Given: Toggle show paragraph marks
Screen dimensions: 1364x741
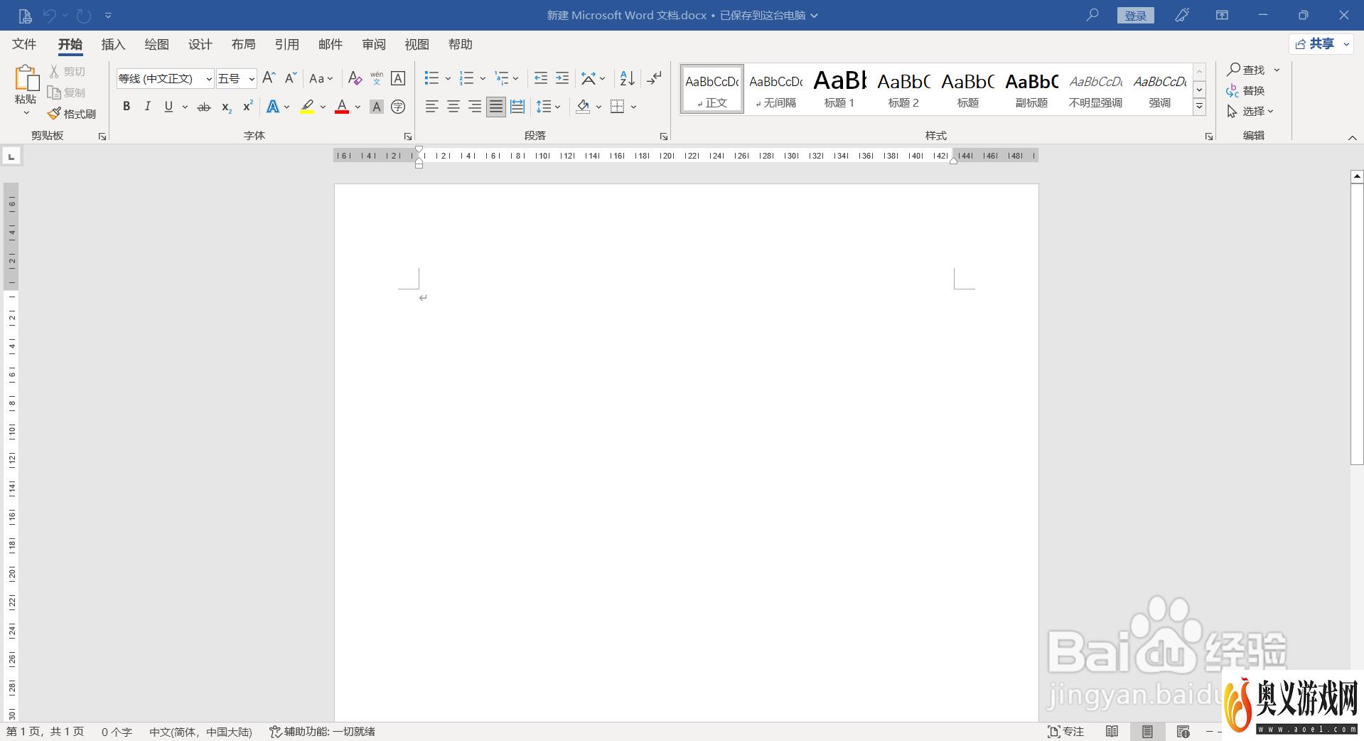Looking at the screenshot, I should [655, 78].
